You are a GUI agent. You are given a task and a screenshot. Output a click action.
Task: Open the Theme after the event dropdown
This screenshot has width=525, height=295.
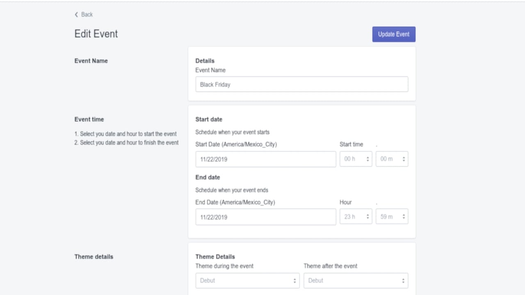[356, 281]
